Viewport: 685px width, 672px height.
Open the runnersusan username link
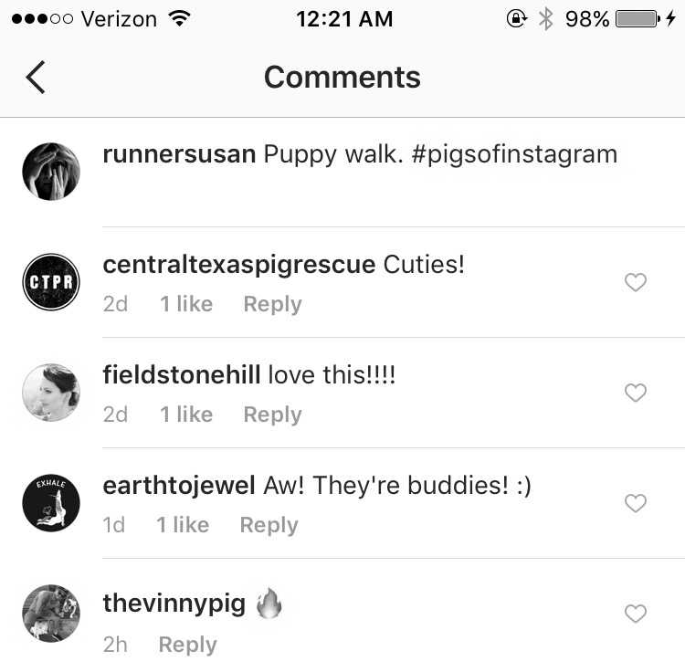point(179,154)
